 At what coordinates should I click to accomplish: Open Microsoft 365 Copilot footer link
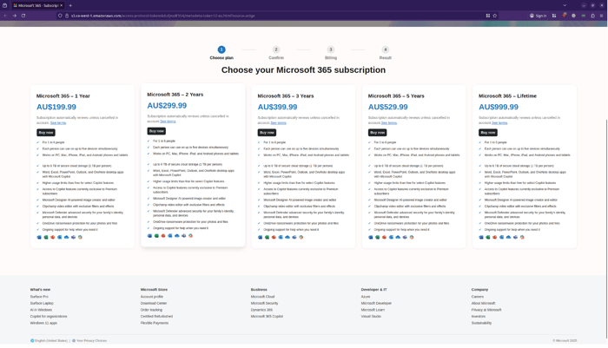tap(267, 316)
